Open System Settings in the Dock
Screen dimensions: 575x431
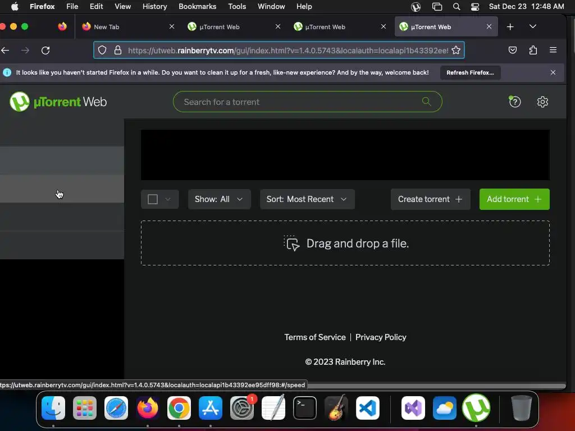[242, 407]
